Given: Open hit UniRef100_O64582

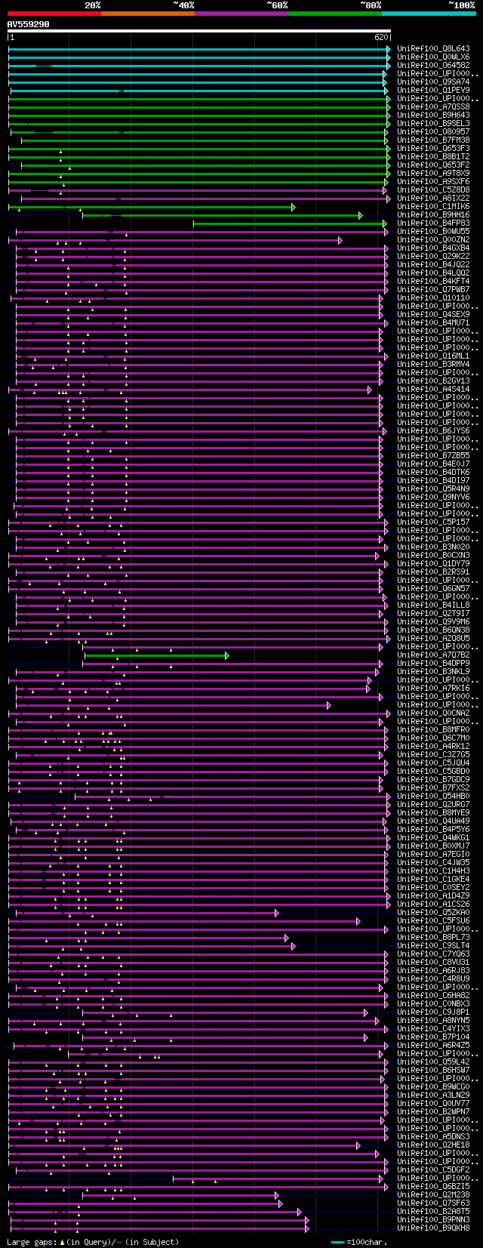Looking at the screenshot, I should 433,65.
